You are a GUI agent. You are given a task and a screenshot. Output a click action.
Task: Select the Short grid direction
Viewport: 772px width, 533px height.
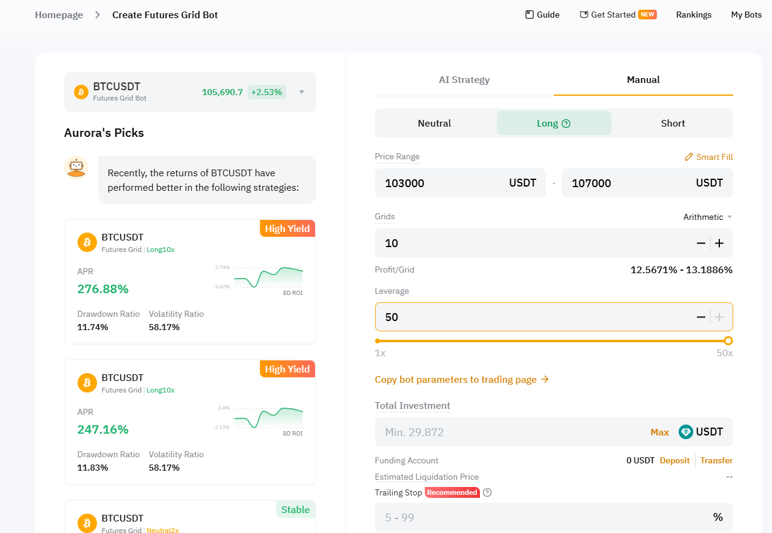[x=673, y=123]
